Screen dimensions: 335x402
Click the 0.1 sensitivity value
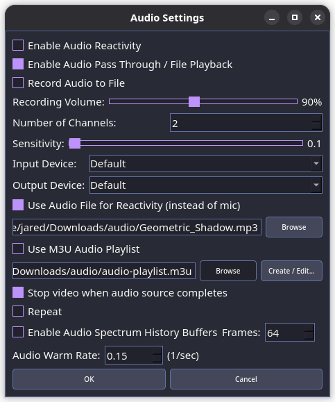tap(314, 144)
